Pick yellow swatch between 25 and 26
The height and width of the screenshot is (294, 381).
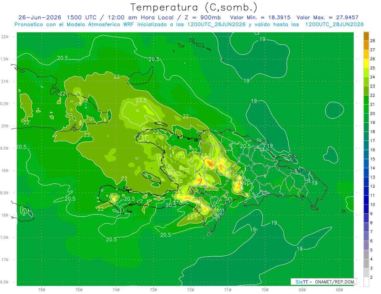(x=366, y=63)
